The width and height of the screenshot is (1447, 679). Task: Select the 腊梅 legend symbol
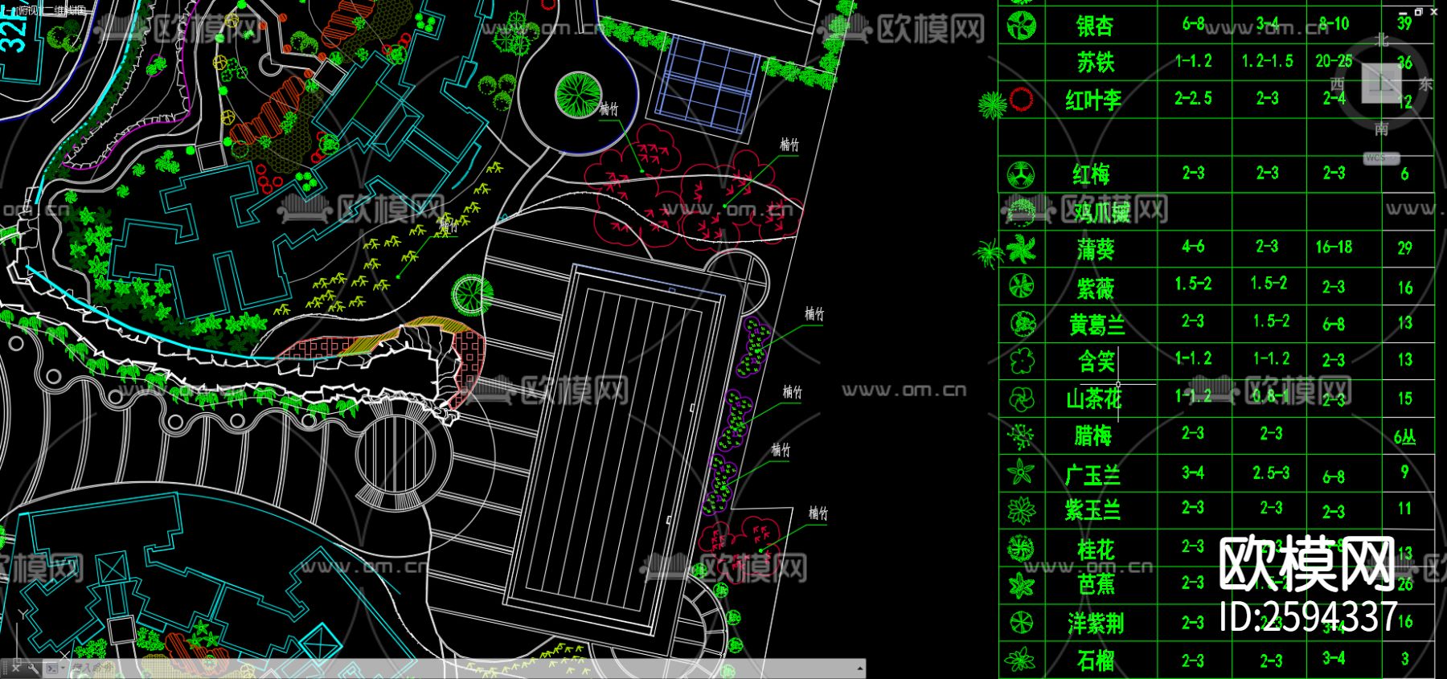[1022, 436]
